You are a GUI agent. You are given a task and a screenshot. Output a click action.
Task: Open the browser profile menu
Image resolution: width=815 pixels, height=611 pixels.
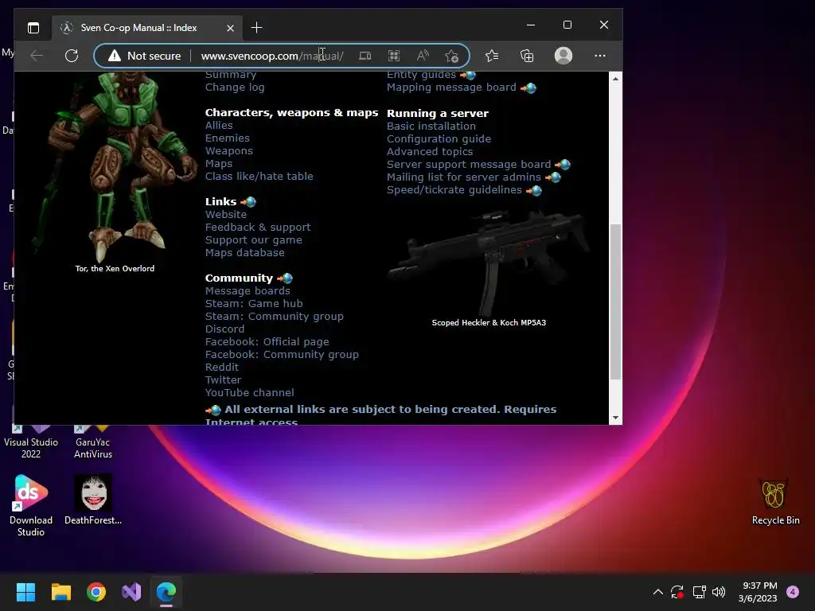[563, 56]
